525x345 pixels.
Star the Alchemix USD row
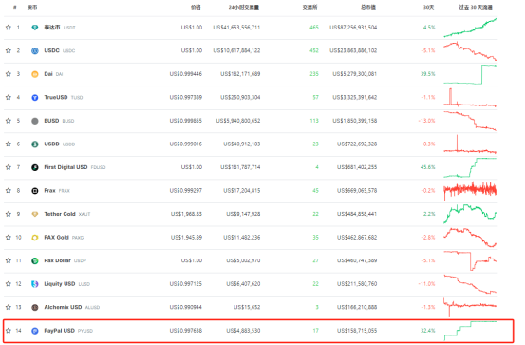coord(9,307)
